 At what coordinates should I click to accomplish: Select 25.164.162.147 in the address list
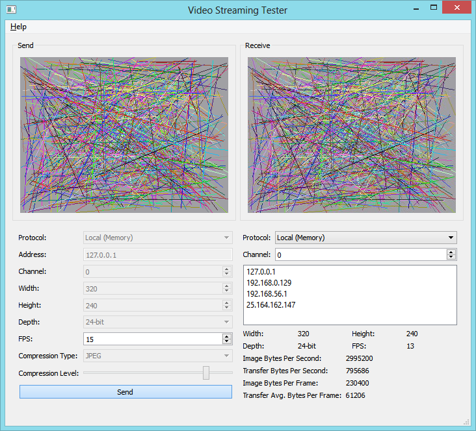pos(271,304)
